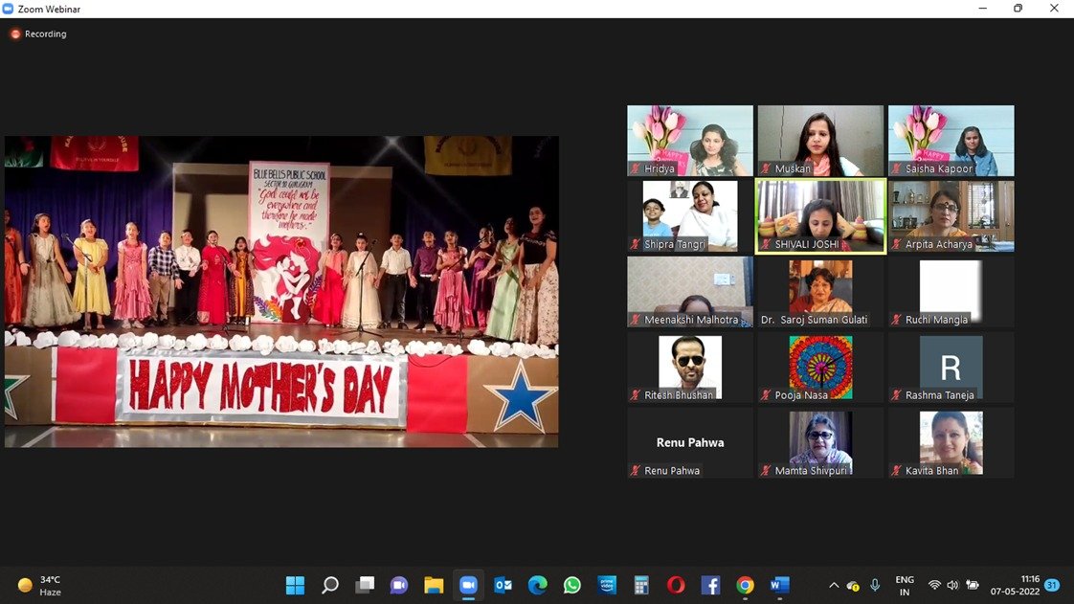Open the Task View button
The height and width of the screenshot is (604, 1074).
(365, 585)
